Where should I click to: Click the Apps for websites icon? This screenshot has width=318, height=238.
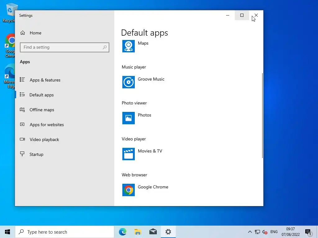22,124
